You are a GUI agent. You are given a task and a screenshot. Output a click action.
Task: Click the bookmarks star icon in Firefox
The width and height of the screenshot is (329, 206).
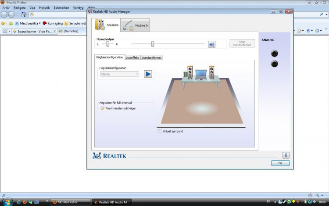pos(3,23)
